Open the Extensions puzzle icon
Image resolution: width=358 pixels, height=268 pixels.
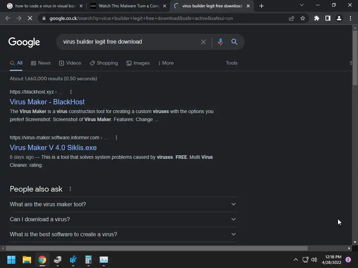click(x=317, y=18)
